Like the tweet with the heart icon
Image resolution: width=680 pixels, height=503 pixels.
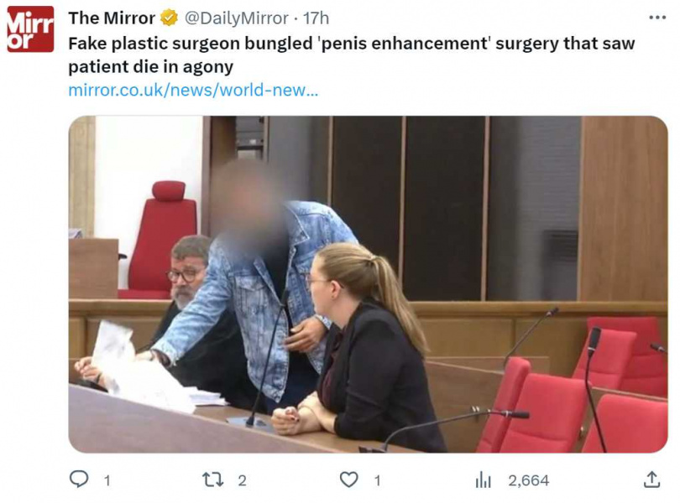pos(349,480)
